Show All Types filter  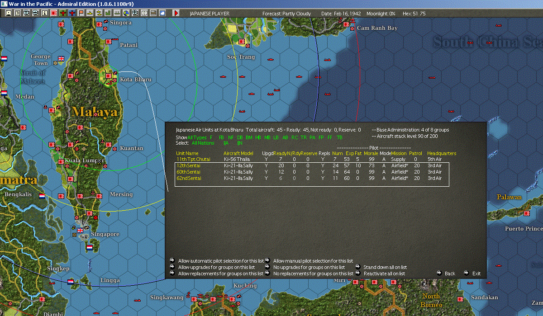point(197,137)
